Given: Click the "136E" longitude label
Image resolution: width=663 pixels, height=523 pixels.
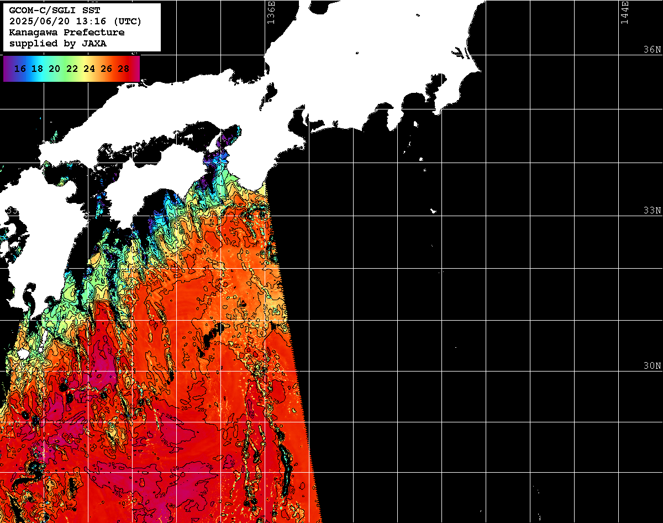Looking at the screenshot, I should coord(271,12).
